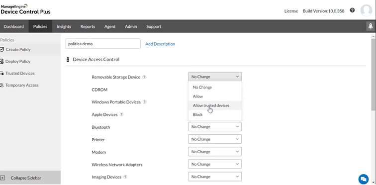
Task: Open the Modem access dropdown
Action: pyautogui.click(x=215, y=152)
